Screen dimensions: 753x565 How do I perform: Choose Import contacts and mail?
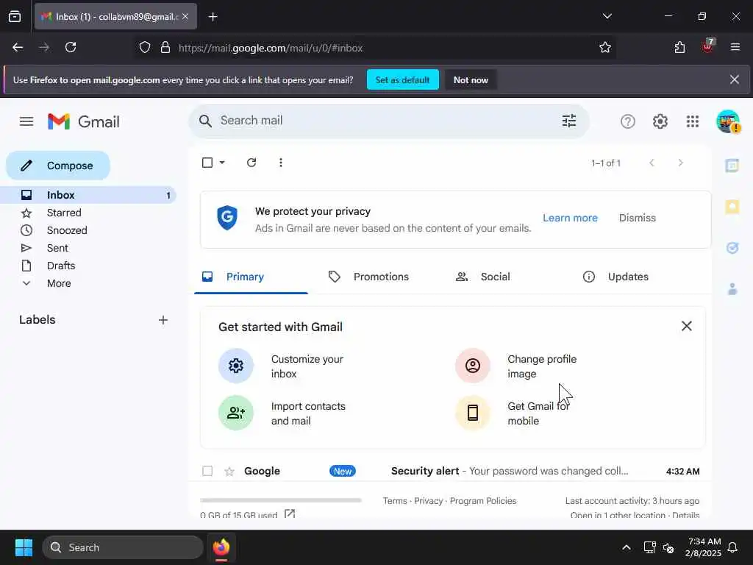point(282,413)
